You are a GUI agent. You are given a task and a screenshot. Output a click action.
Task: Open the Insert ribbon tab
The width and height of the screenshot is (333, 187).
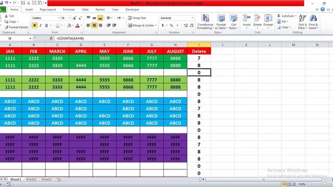pos(29,9)
